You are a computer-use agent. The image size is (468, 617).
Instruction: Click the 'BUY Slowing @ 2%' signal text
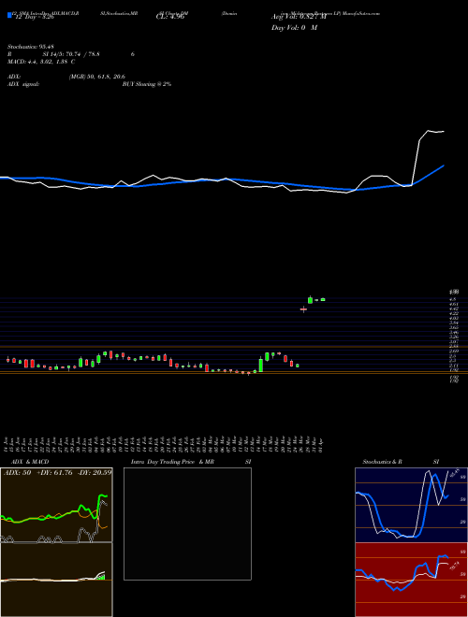(x=147, y=84)
